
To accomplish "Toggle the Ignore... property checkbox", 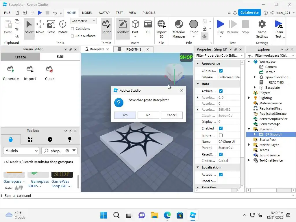I will (221, 135).
